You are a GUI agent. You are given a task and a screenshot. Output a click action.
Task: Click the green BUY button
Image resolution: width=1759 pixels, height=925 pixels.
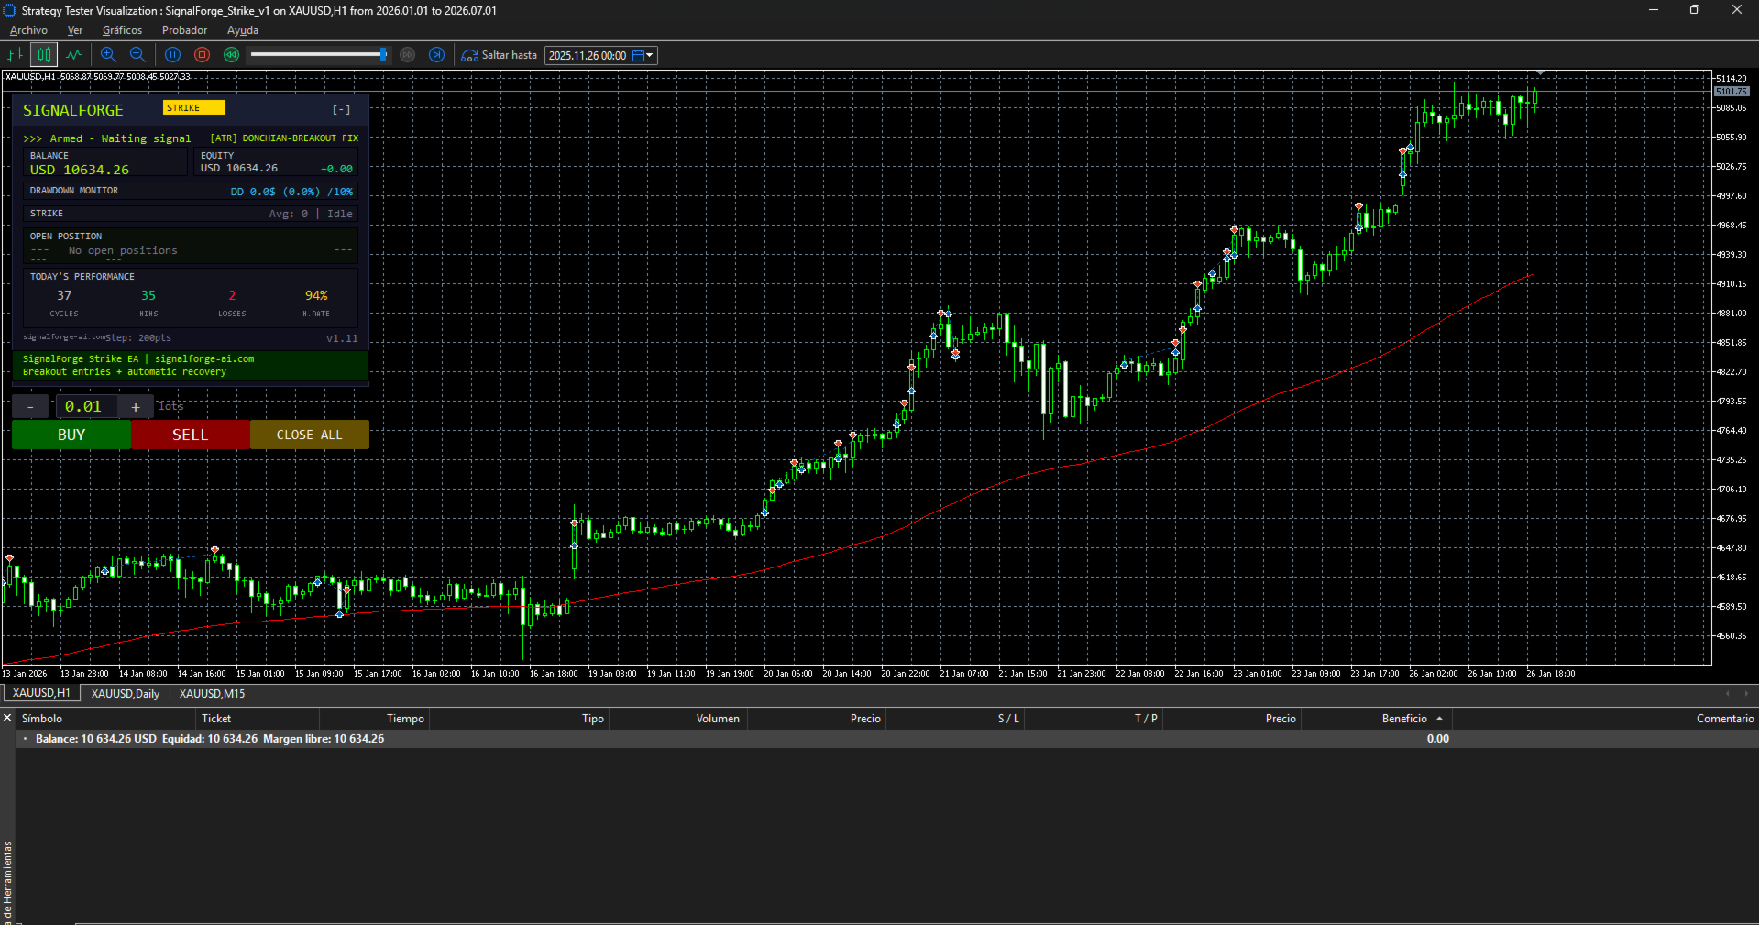71,435
